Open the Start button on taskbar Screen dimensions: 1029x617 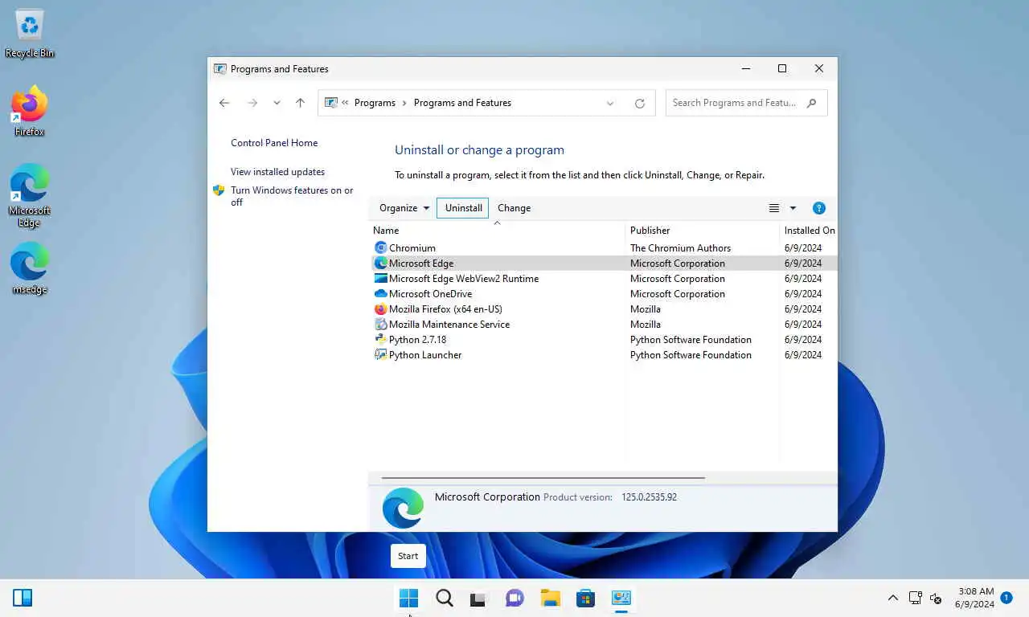[x=408, y=598]
